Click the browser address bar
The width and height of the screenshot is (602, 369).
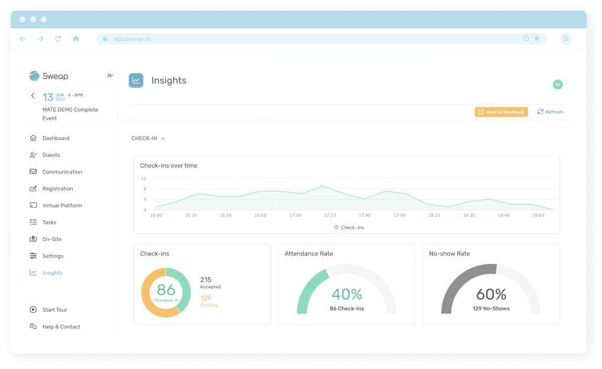click(x=307, y=39)
